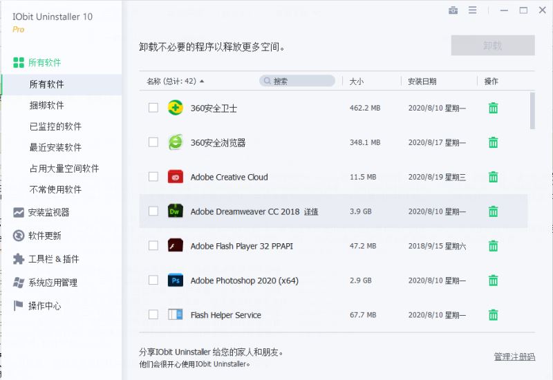
Task: Click trash icon for 360安全浏览器
Action: [493, 142]
